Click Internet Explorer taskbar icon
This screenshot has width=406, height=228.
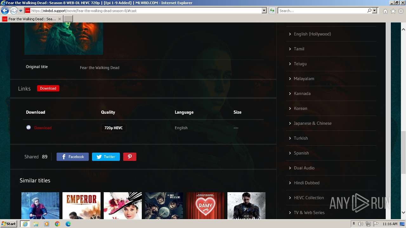click(x=25, y=224)
